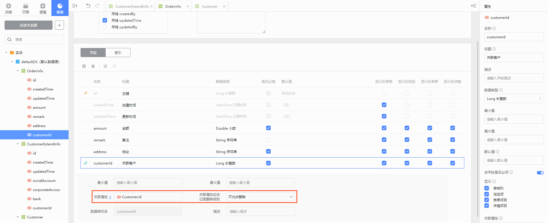The width and height of the screenshot is (548, 223).
Task: Click the add entity plus button
Action: pyautogui.click(x=59, y=25)
